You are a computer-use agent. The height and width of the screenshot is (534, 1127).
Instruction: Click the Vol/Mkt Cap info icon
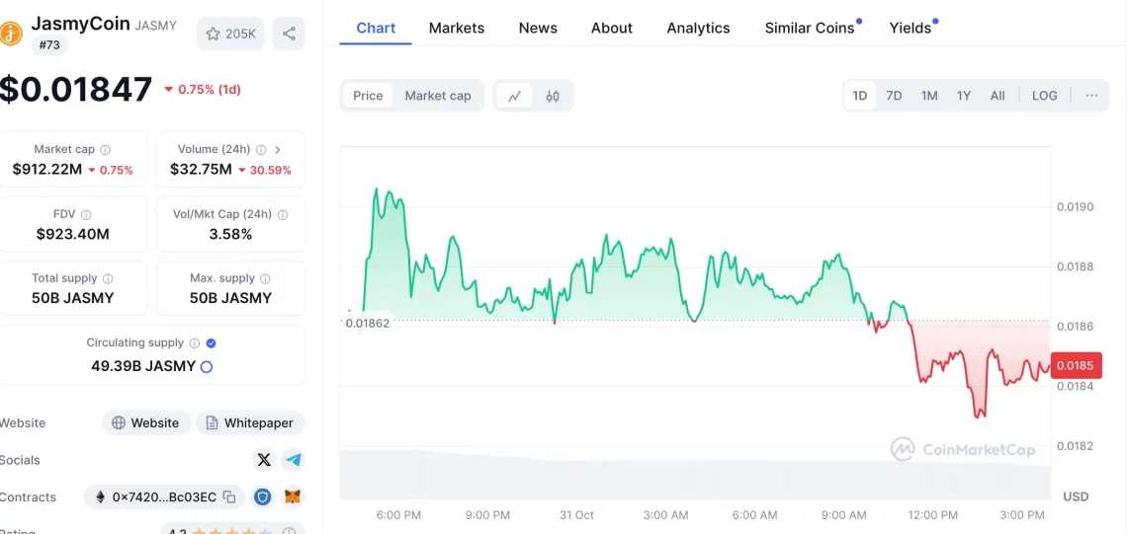point(283,214)
